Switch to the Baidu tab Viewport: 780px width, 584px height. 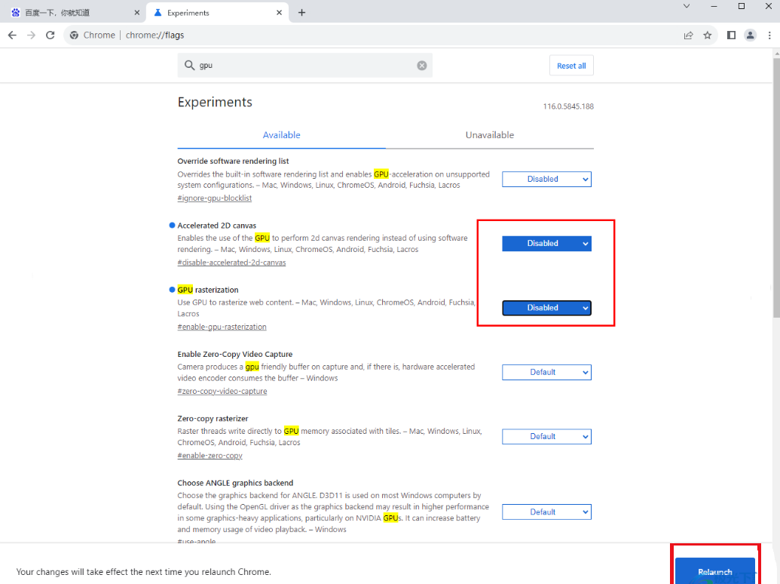coord(73,12)
